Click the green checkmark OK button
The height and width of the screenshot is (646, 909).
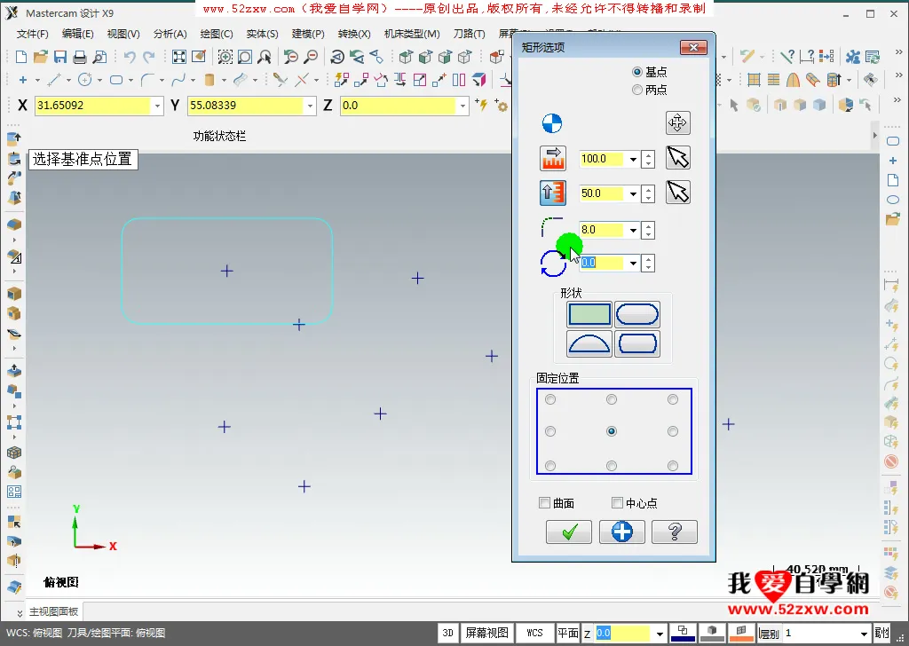pos(569,532)
